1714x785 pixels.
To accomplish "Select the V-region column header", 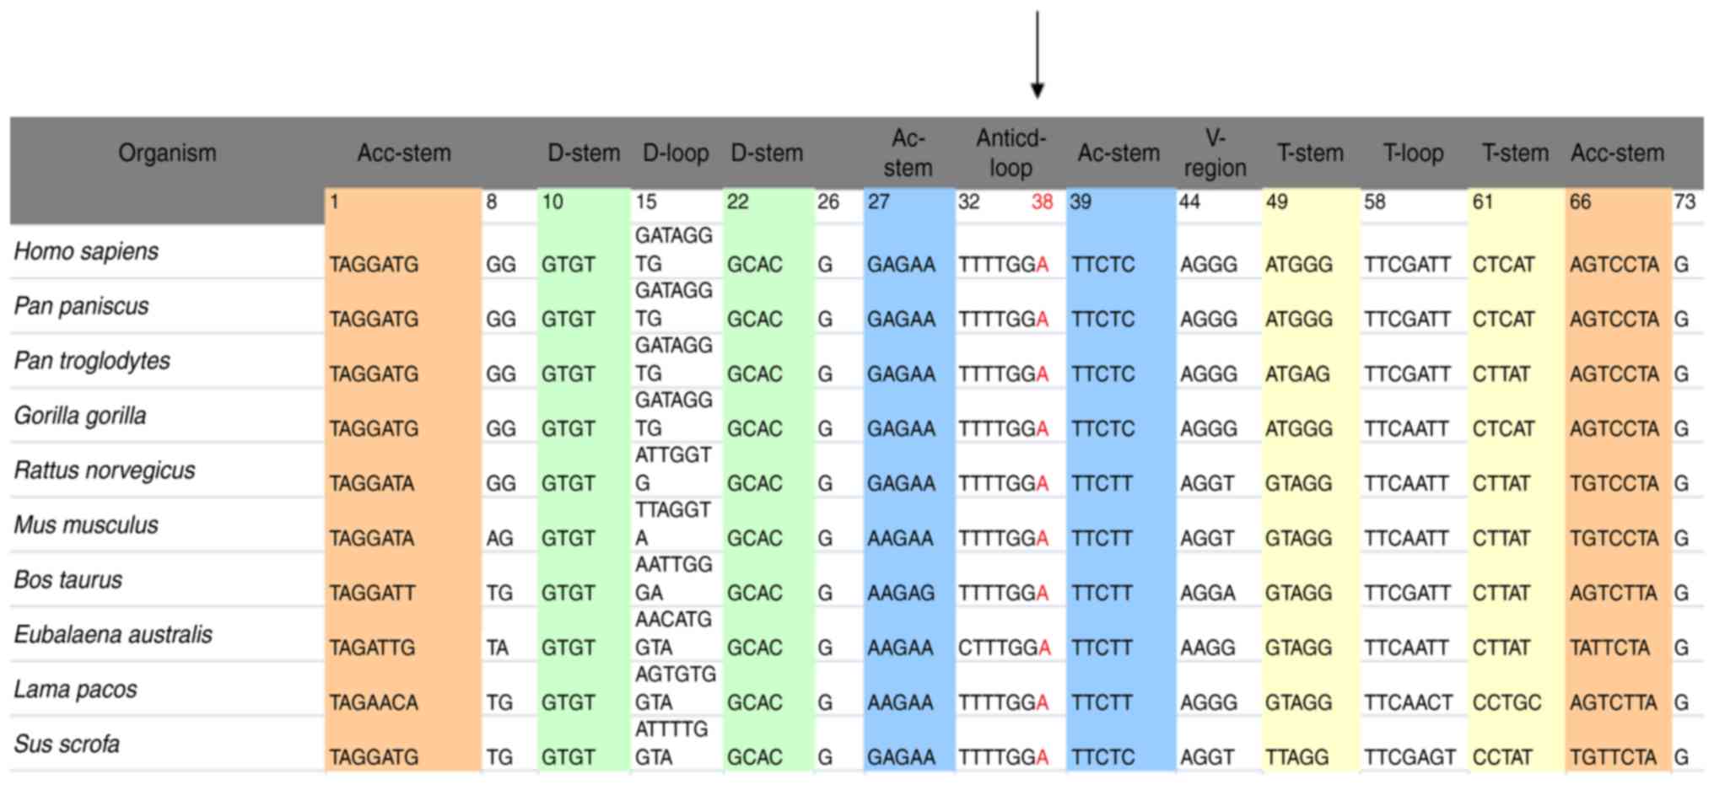I will pyautogui.click(x=1215, y=153).
